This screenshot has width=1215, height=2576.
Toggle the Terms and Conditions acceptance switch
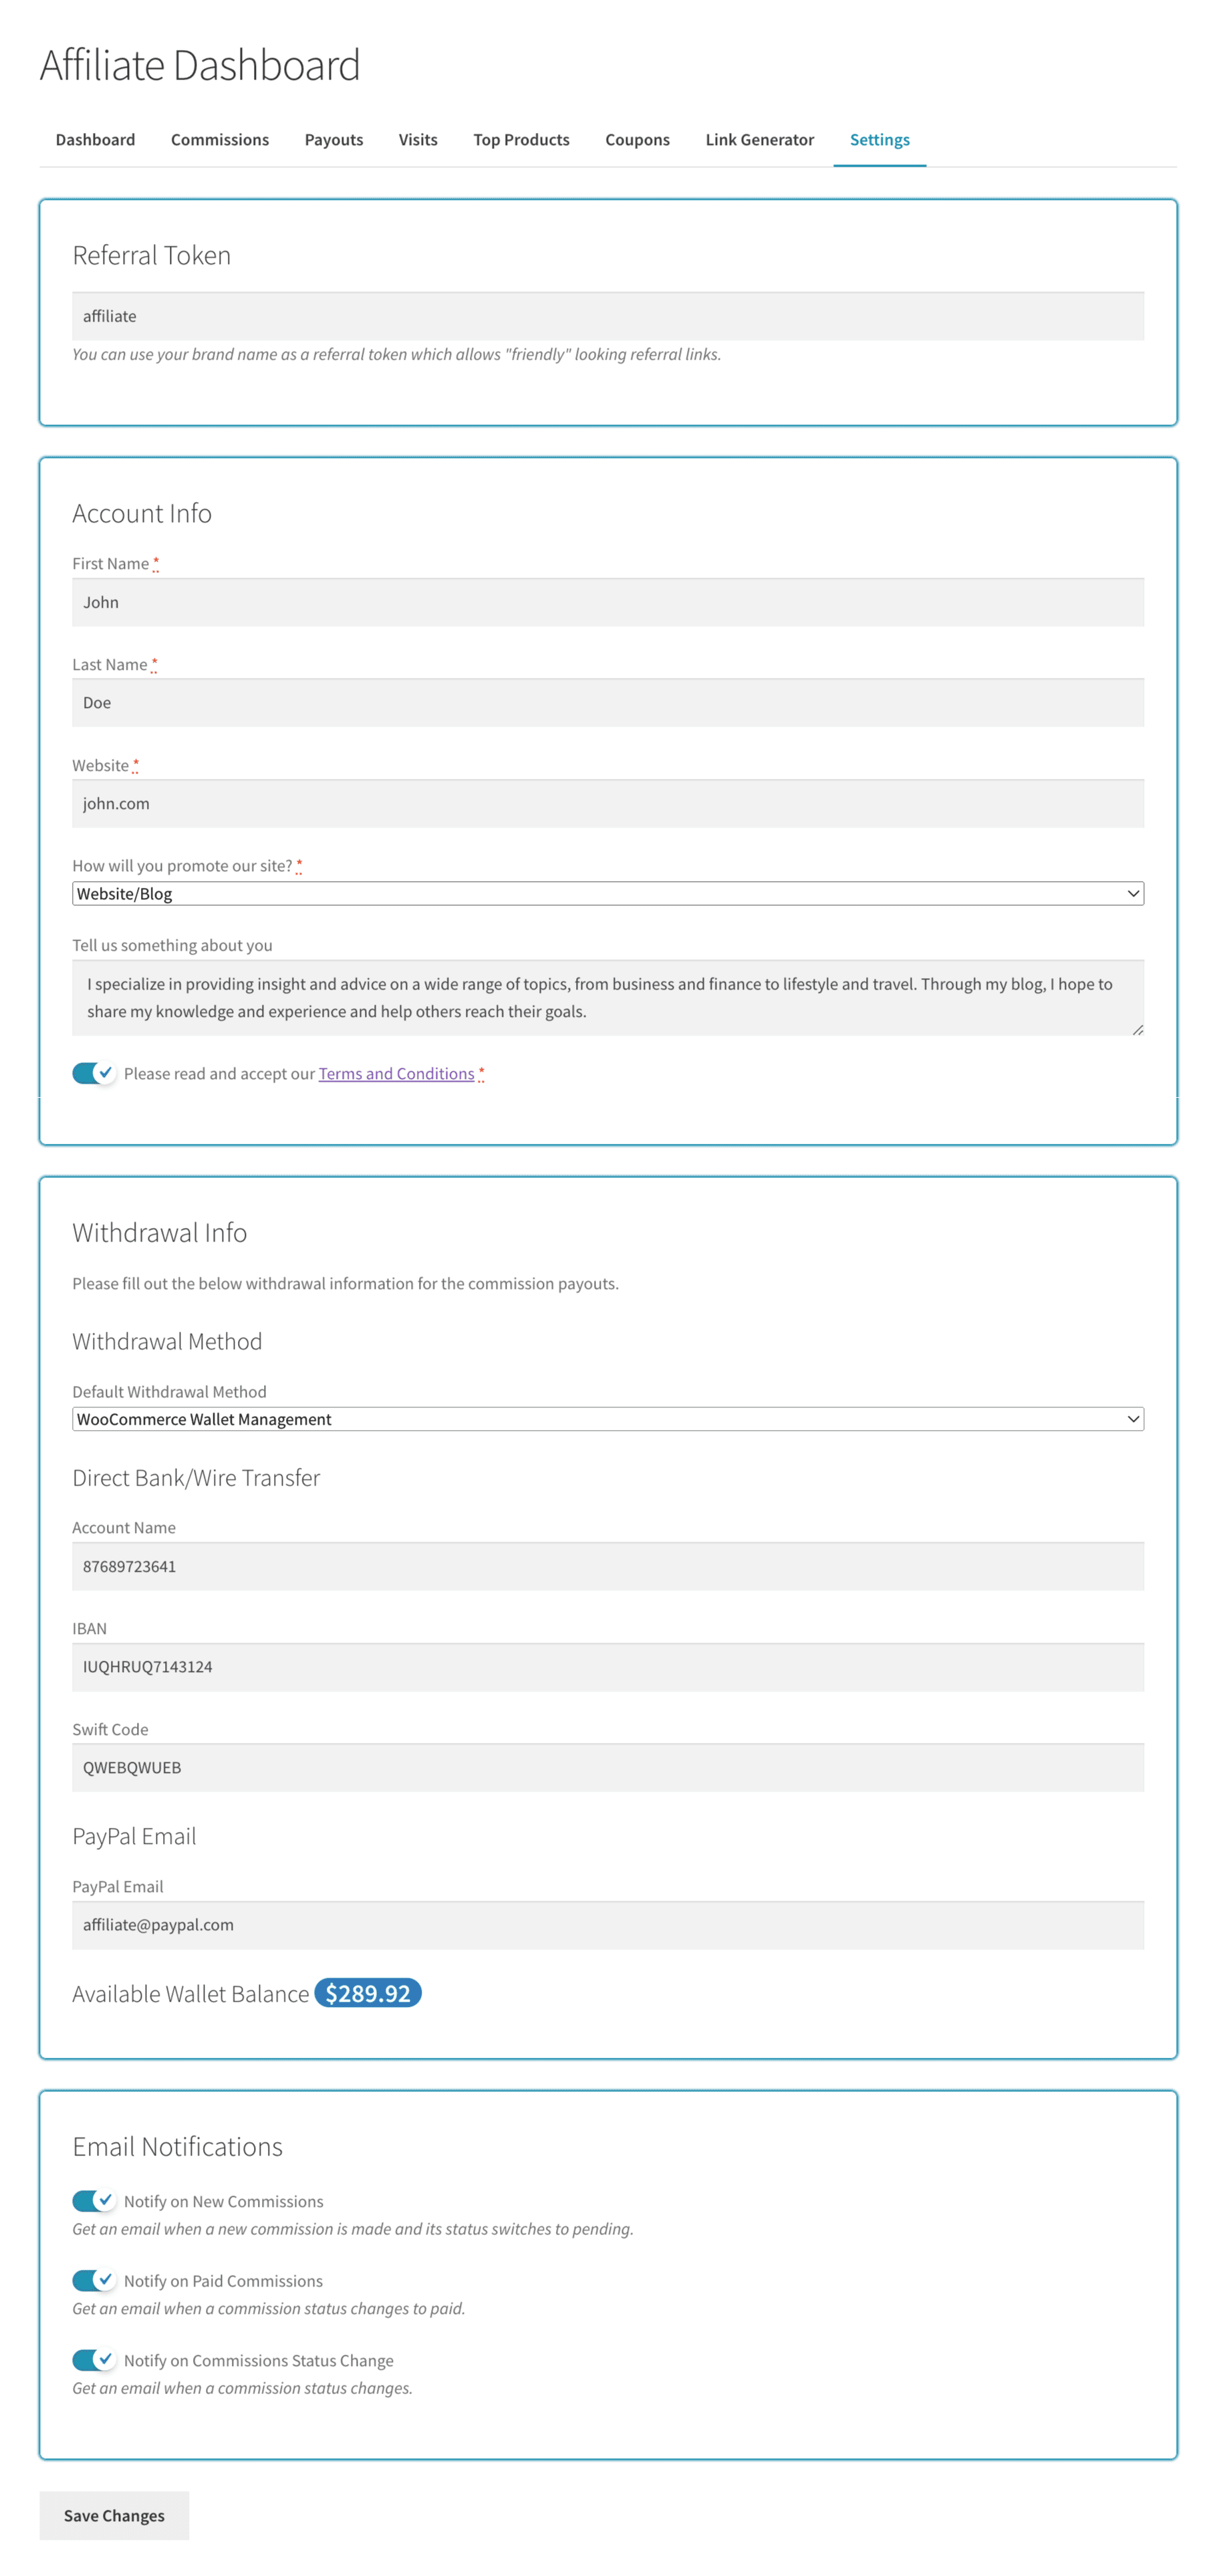[94, 1073]
